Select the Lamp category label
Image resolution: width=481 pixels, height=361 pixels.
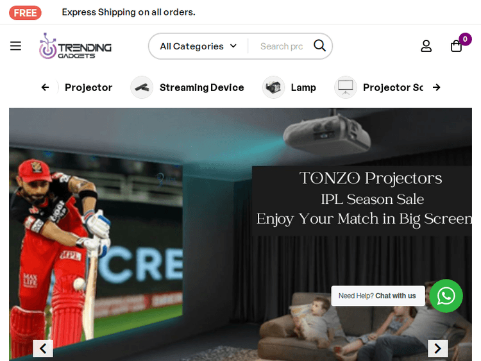303,88
